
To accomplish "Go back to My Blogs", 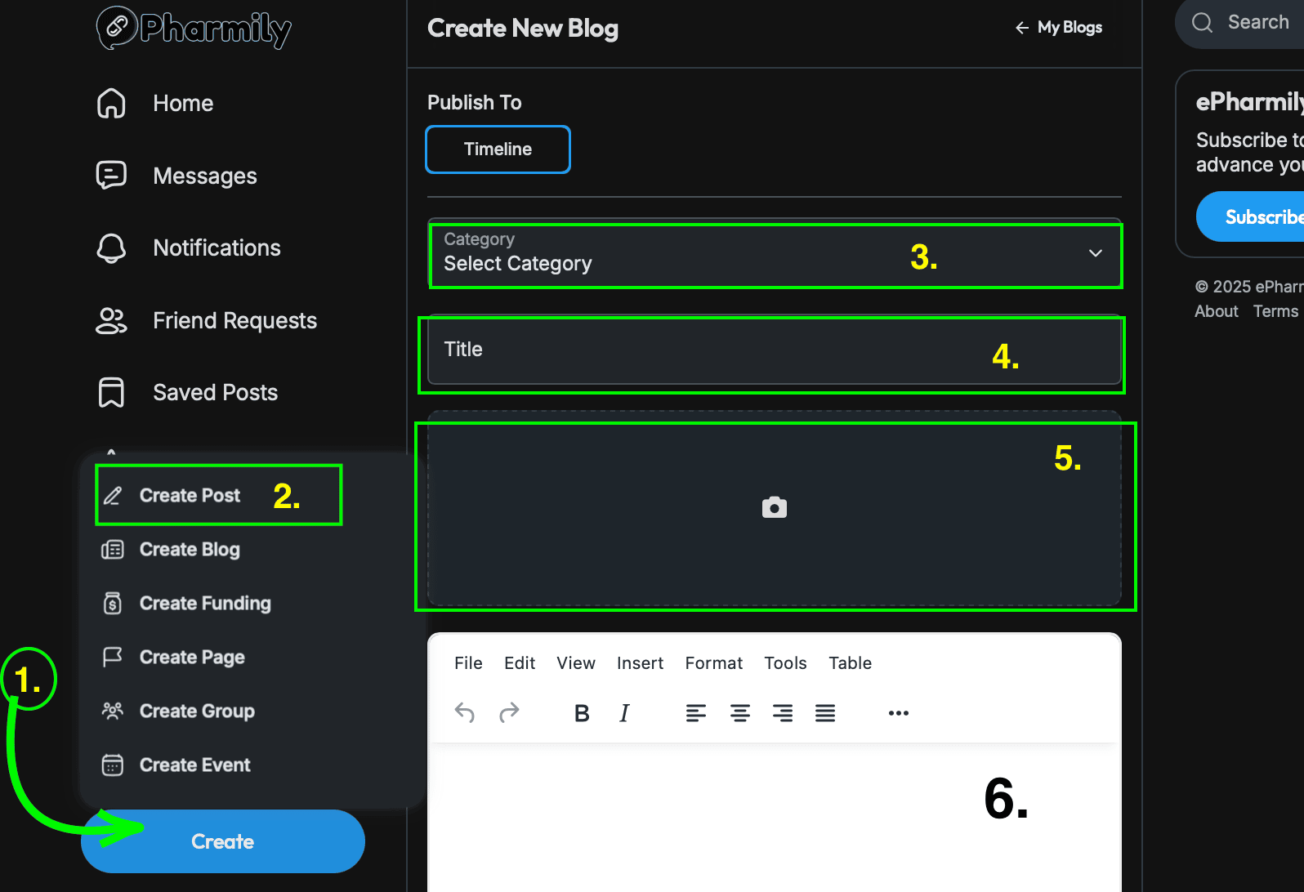I will coord(1059,28).
